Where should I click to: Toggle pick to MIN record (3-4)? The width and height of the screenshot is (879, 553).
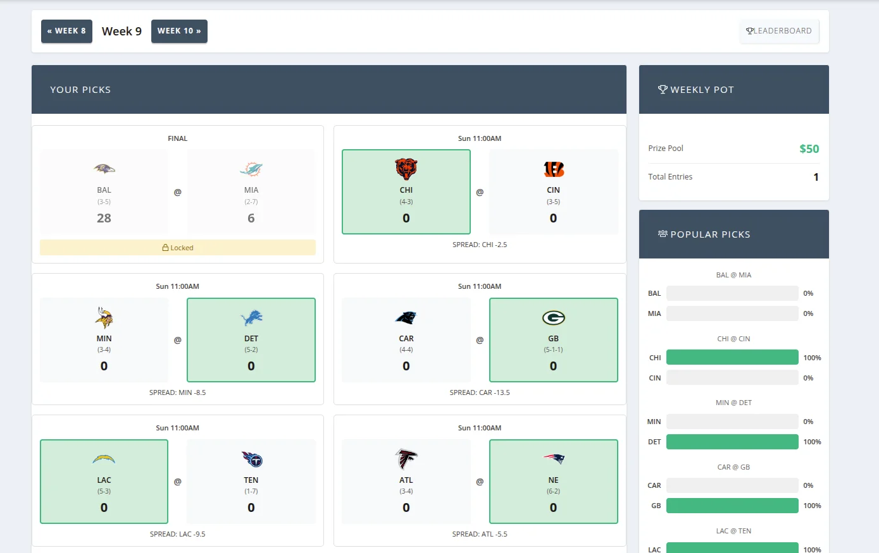point(104,349)
